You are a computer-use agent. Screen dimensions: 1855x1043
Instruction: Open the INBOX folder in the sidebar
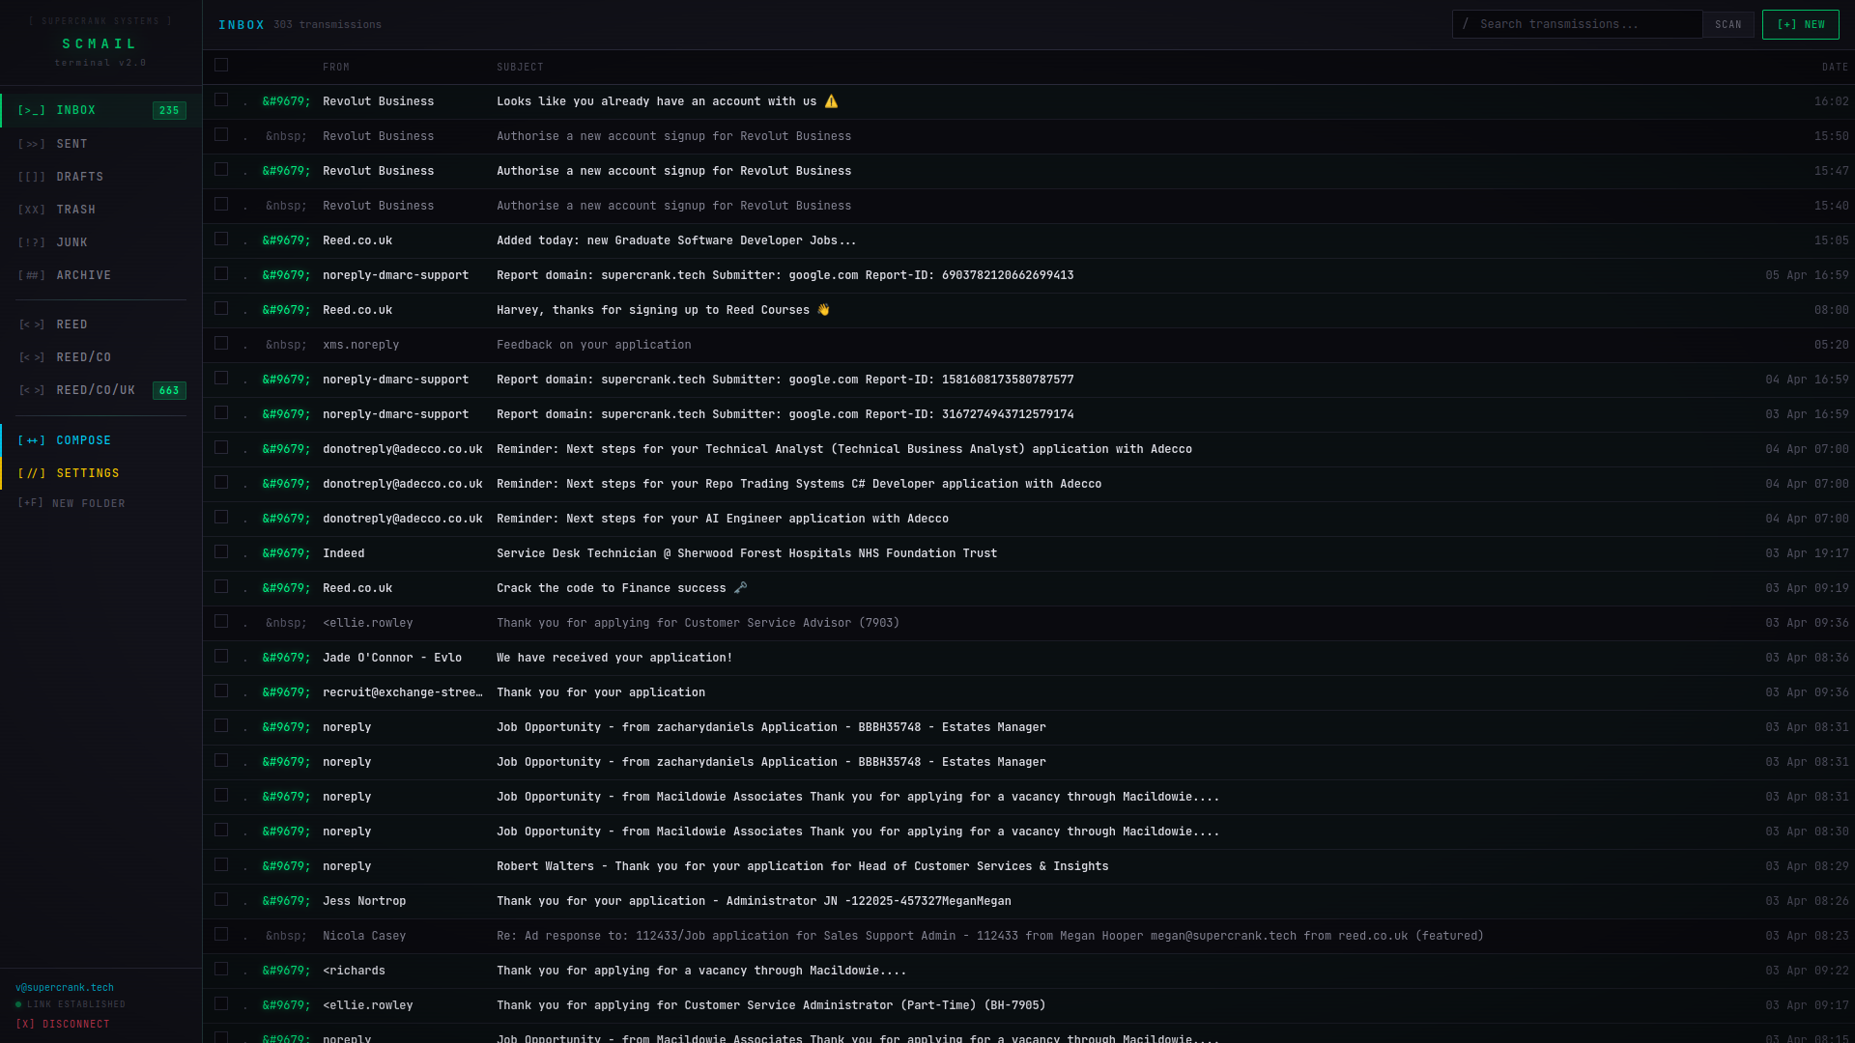click(x=100, y=110)
